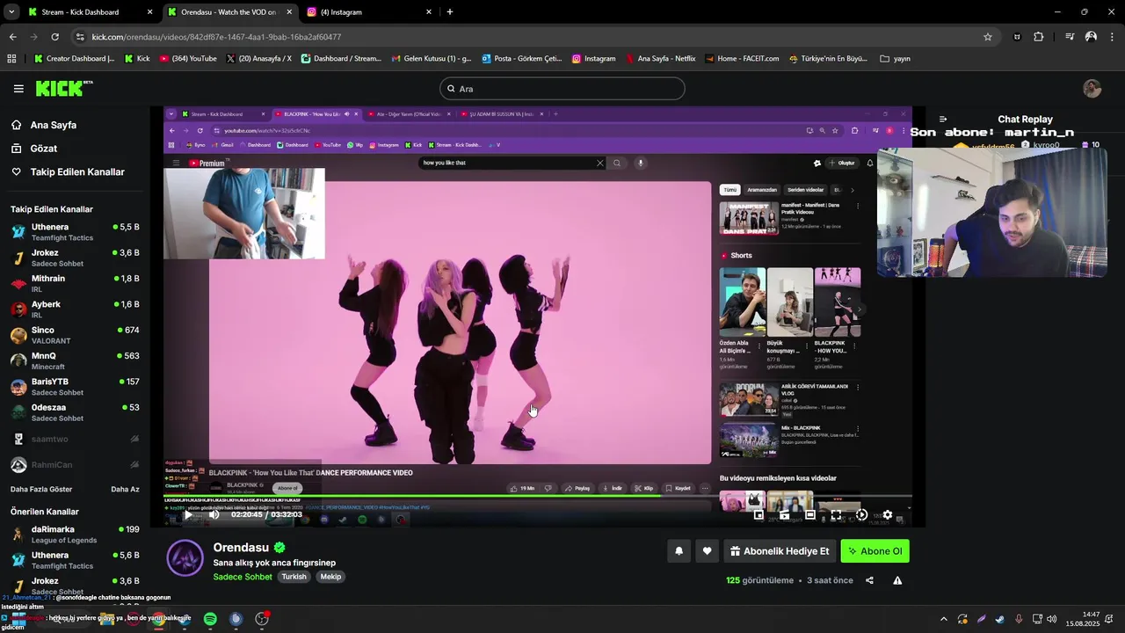Click the green Abone Ol button
Screen dimensions: 1125x633
pos(875,551)
